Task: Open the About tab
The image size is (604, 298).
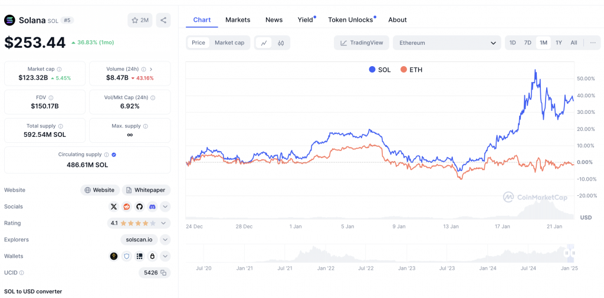Action: coord(398,19)
